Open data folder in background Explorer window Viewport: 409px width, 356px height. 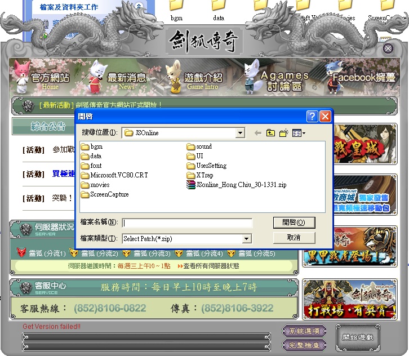click(x=219, y=11)
